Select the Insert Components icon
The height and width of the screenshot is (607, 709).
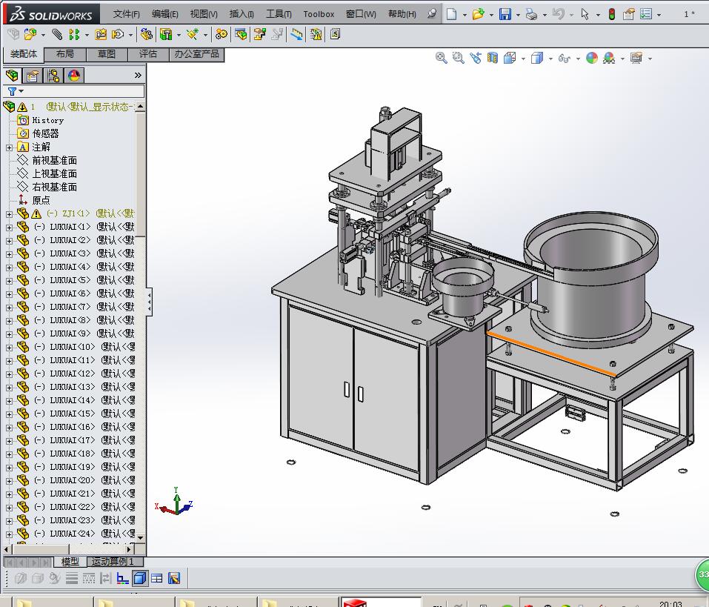30,34
